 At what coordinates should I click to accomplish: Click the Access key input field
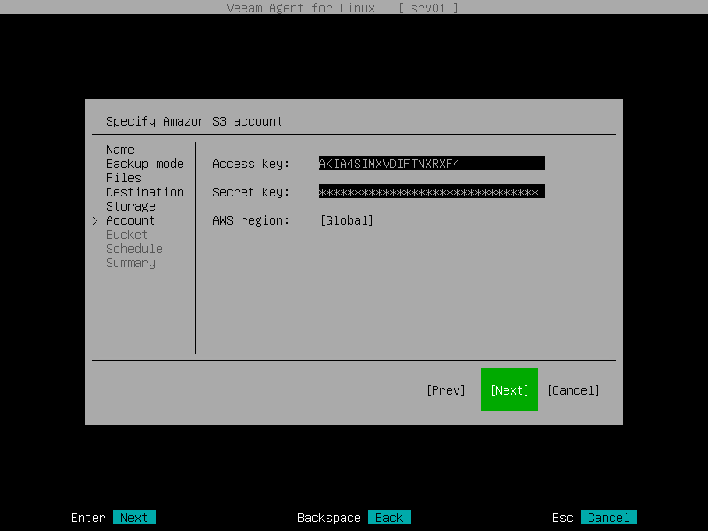431,163
